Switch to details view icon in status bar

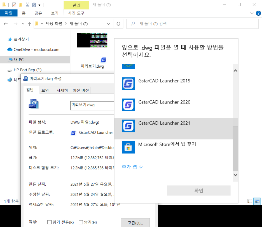click(250, 201)
